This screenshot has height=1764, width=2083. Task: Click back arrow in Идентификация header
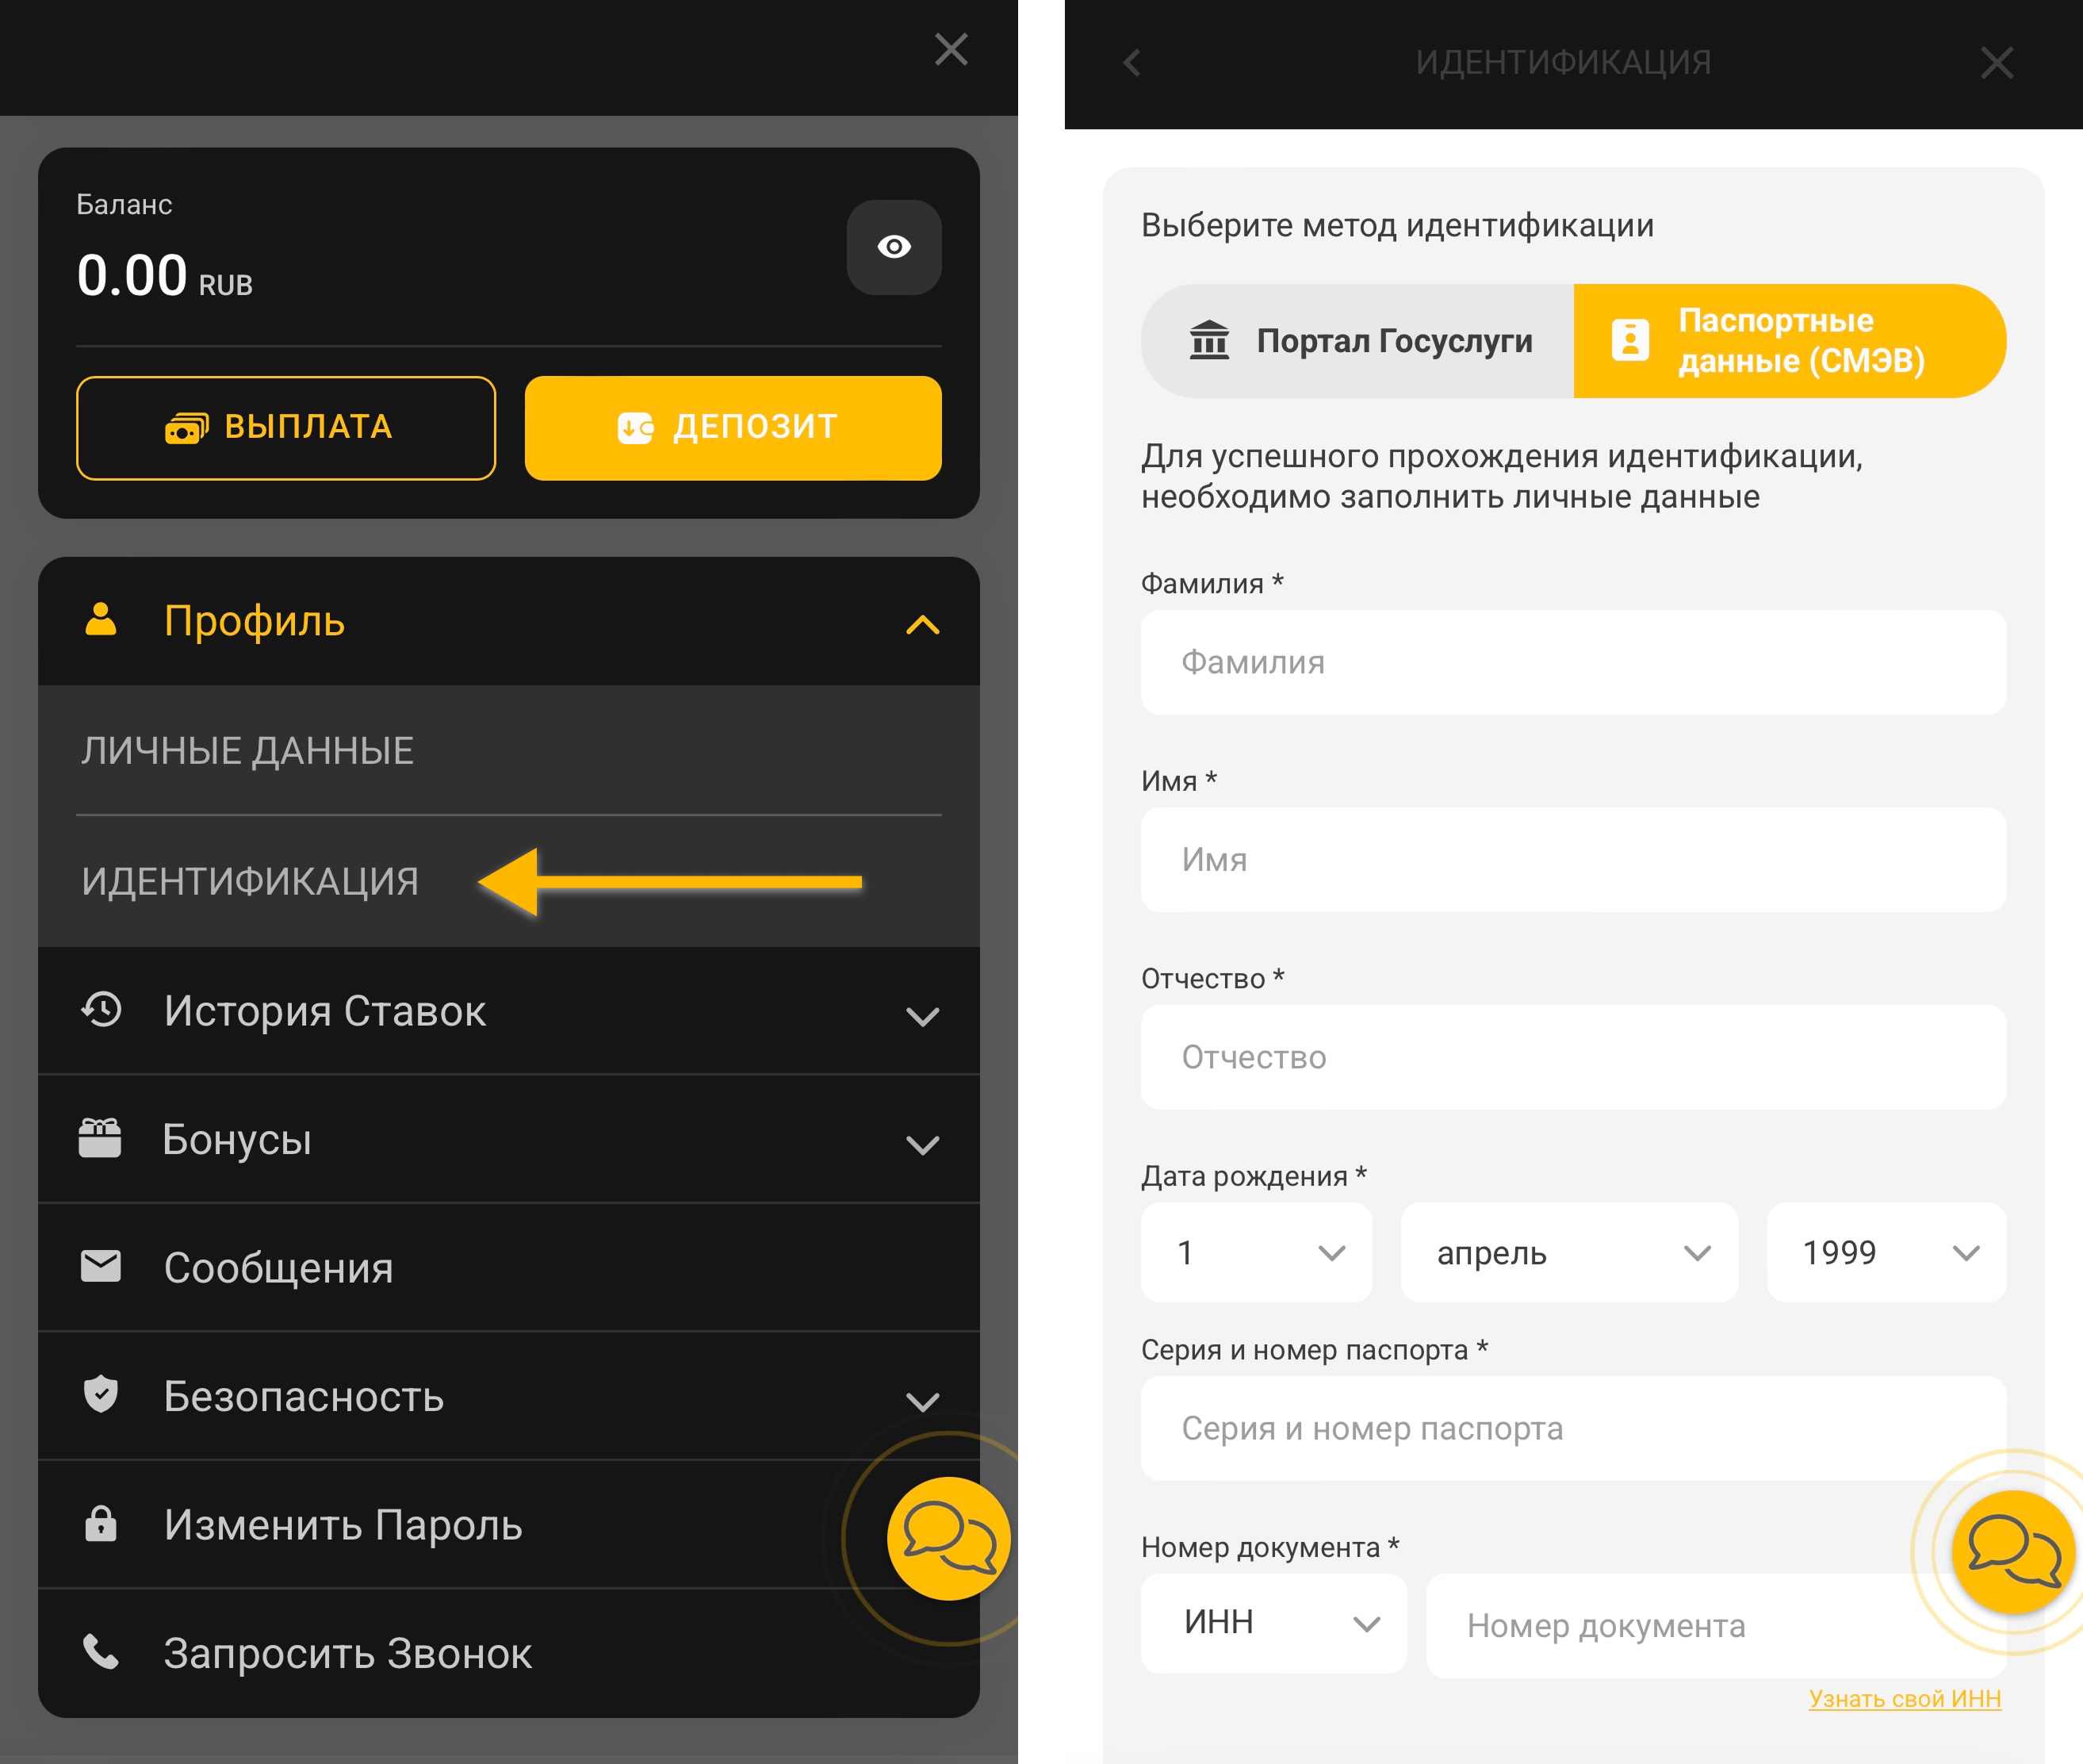1131,63
